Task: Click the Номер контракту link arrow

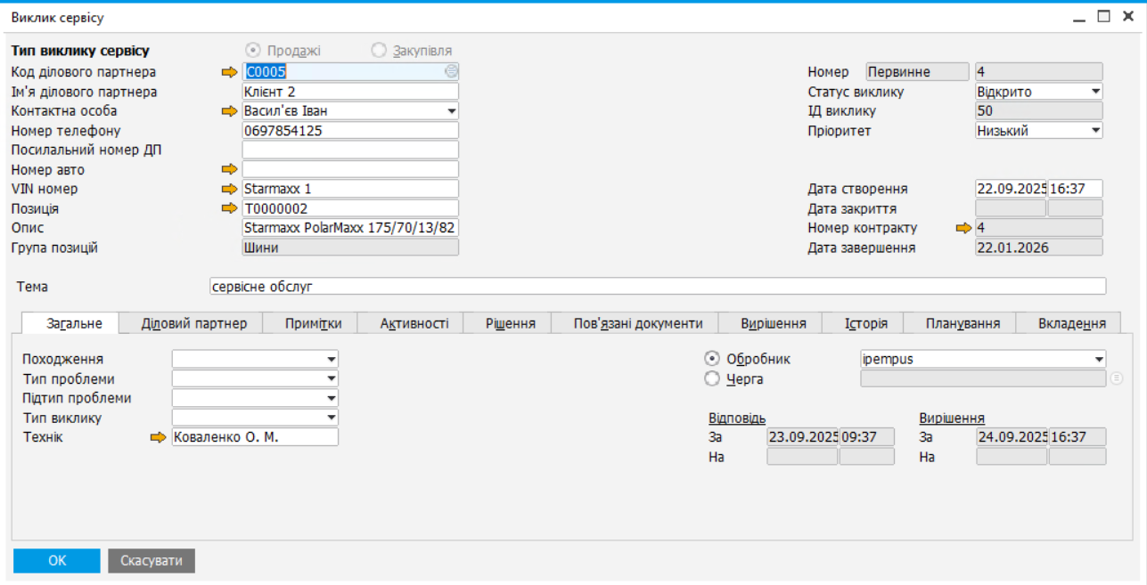Action: 963,228
